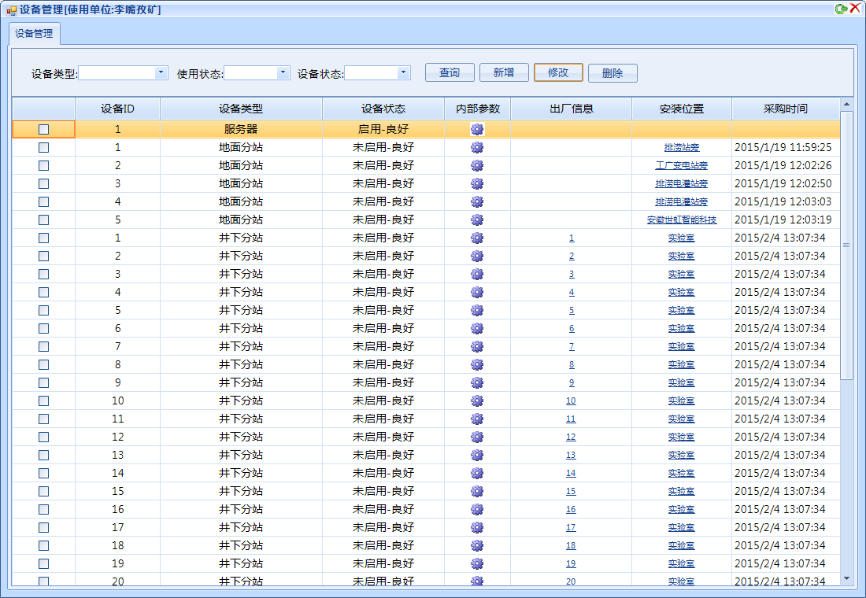The height and width of the screenshot is (598, 866).
Task: Open gear parameters for 井下分站 device ID 18
Action: click(477, 546)
